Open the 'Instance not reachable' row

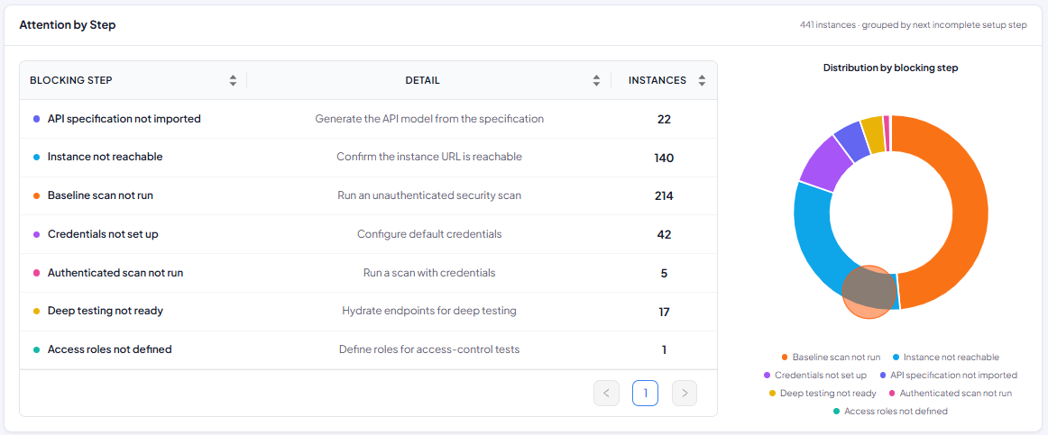click(368, 158)
